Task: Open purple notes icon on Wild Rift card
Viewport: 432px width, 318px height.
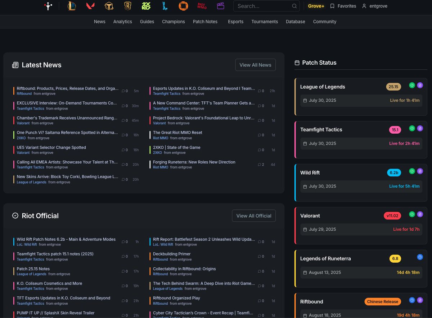Action: [x=420, y=171]
